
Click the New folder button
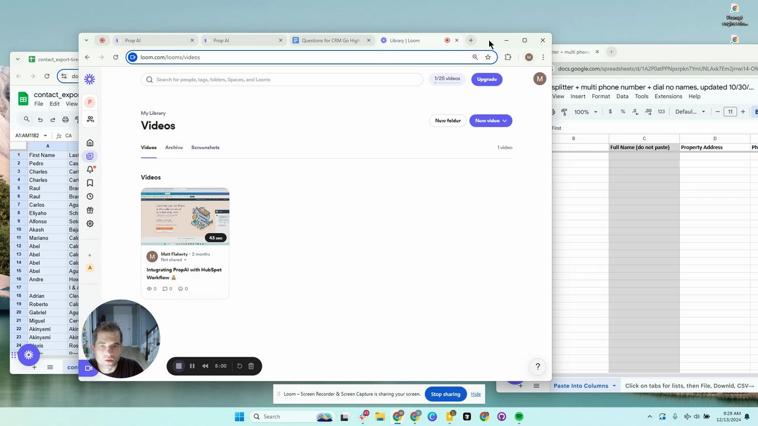coord(448,121)
